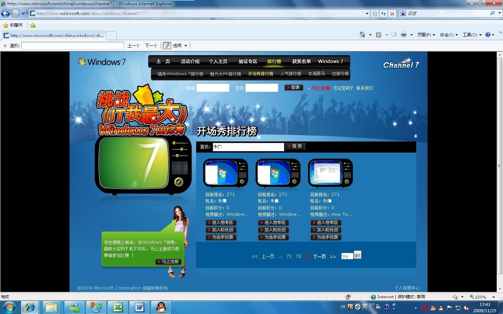Click the red 马上注册 link

point(321,88)
